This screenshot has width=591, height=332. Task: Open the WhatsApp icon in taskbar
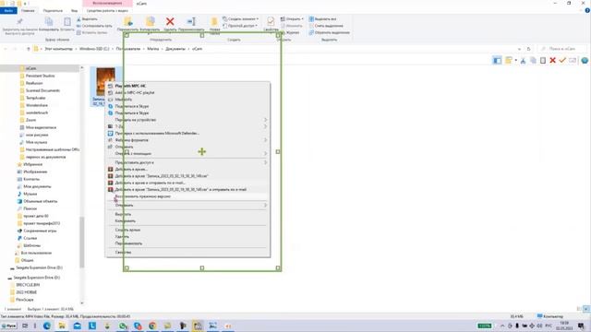pos(123,326)
